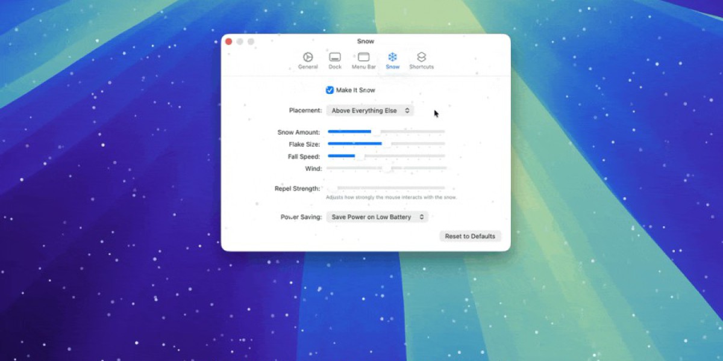Click the General gear icon

point(308,57)
